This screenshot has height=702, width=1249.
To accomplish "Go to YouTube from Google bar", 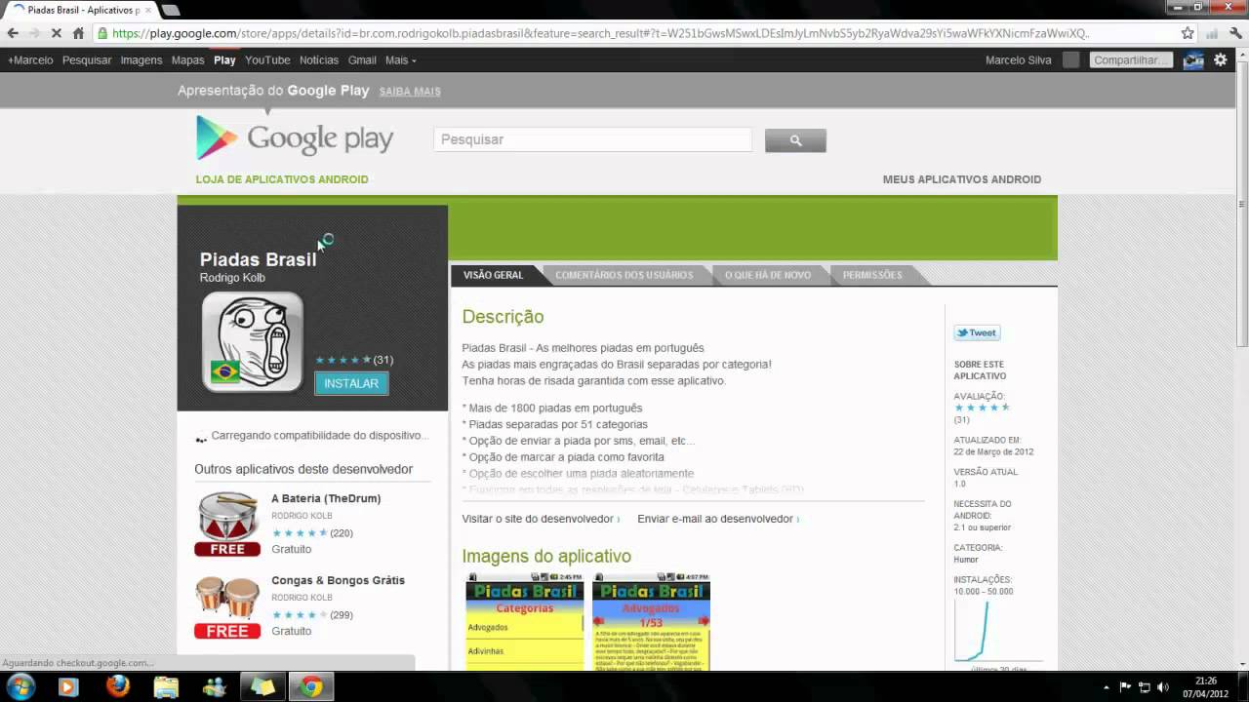I will pos(267,59).
